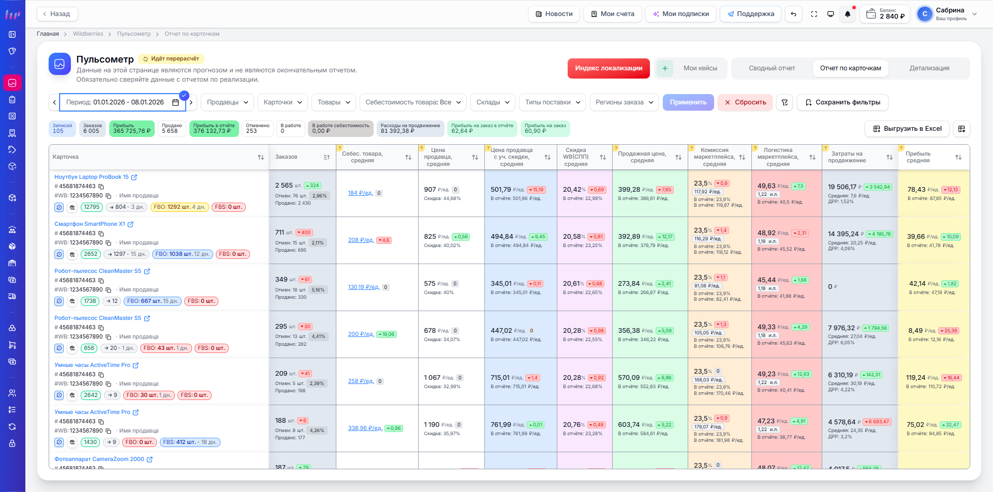Click the undo arrow icon in header
Screen dimensions: 993x492
point(793,14)
